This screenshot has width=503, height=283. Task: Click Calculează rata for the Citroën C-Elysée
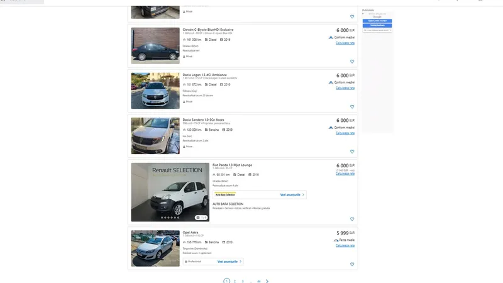(x=345, y=43)
